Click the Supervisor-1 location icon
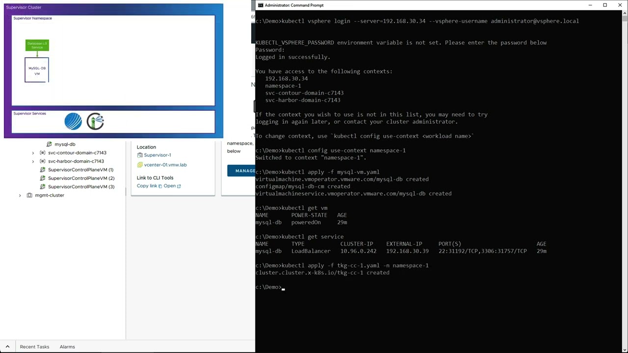This screenshot has height=353, width=628. pos(140,155)
